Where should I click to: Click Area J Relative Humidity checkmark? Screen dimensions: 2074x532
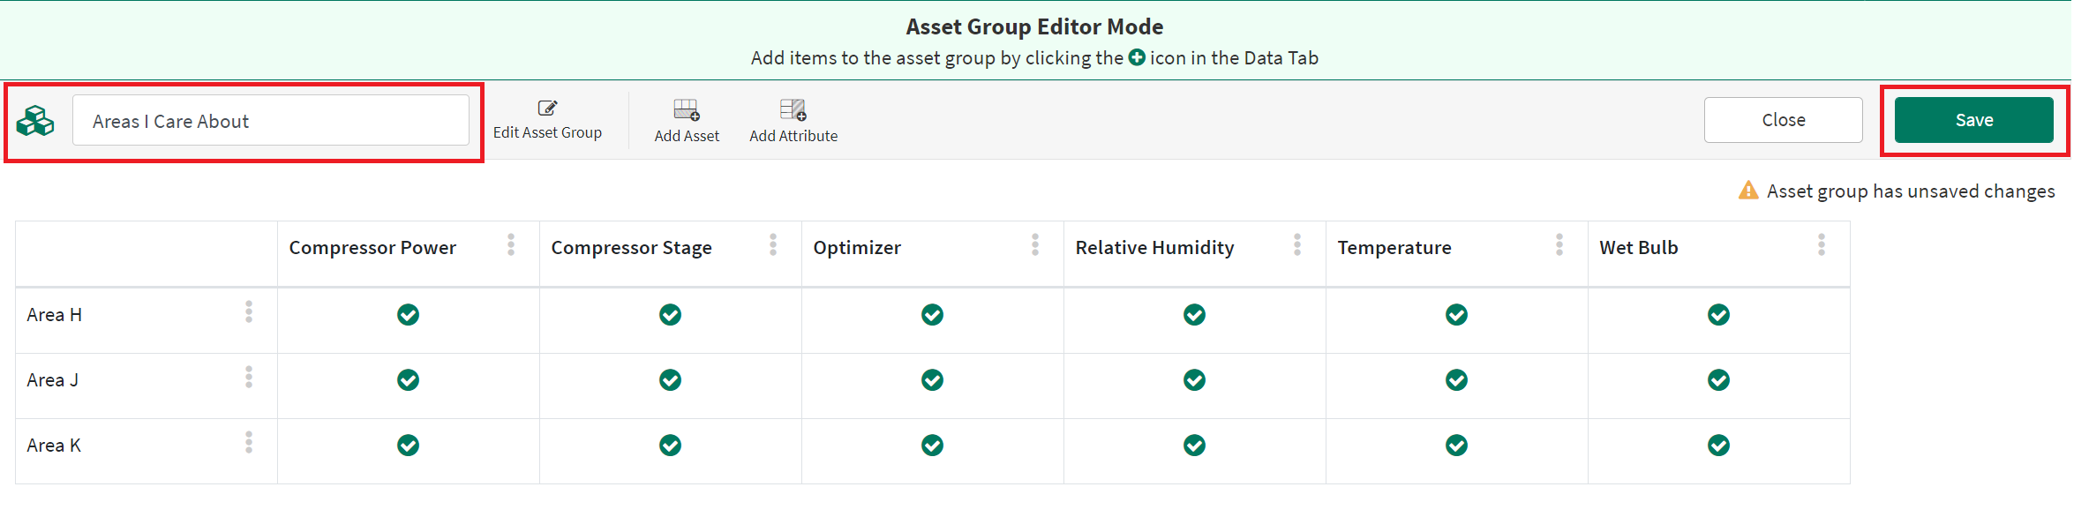[x=1194, y=380]
